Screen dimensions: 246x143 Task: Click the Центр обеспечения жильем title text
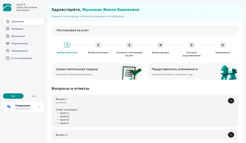tap(27, 8)
